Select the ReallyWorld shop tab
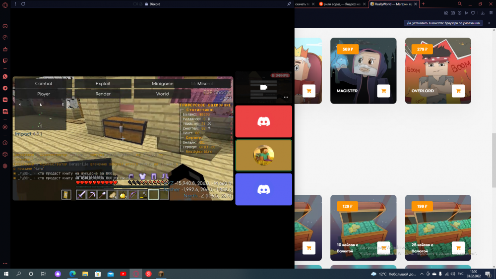496x279 pixels. pos(394,4)
